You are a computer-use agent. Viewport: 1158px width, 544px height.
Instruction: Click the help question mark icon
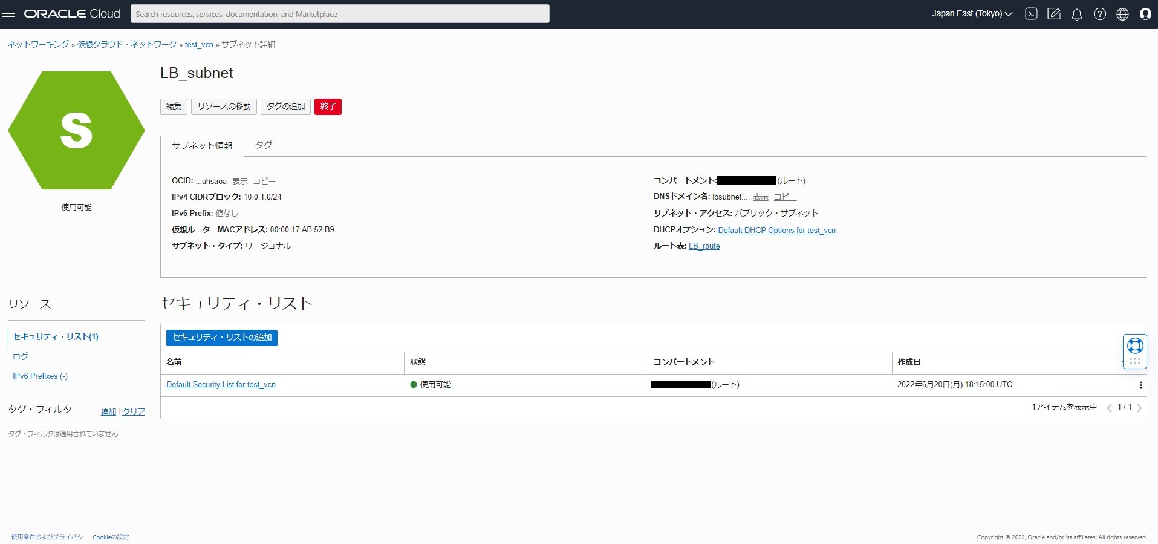(1099, 14)
